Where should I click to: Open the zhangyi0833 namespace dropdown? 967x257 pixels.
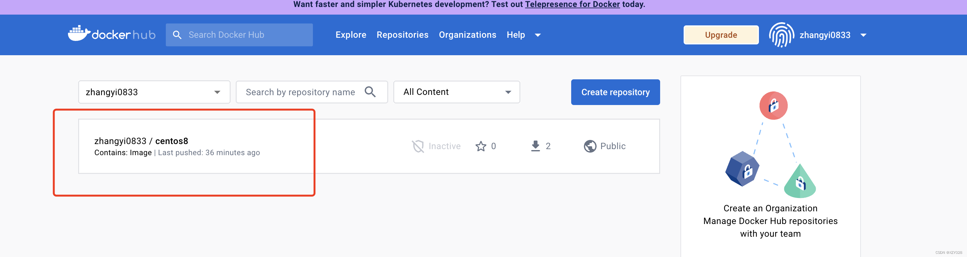coord(154,92)
